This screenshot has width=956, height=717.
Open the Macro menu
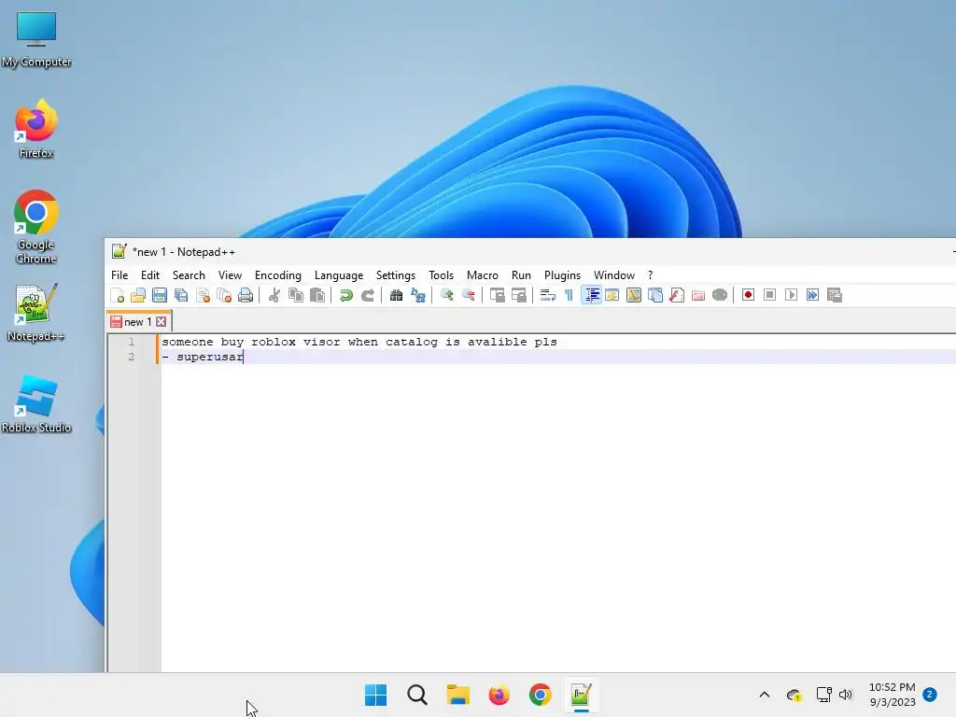coord(483,275)
